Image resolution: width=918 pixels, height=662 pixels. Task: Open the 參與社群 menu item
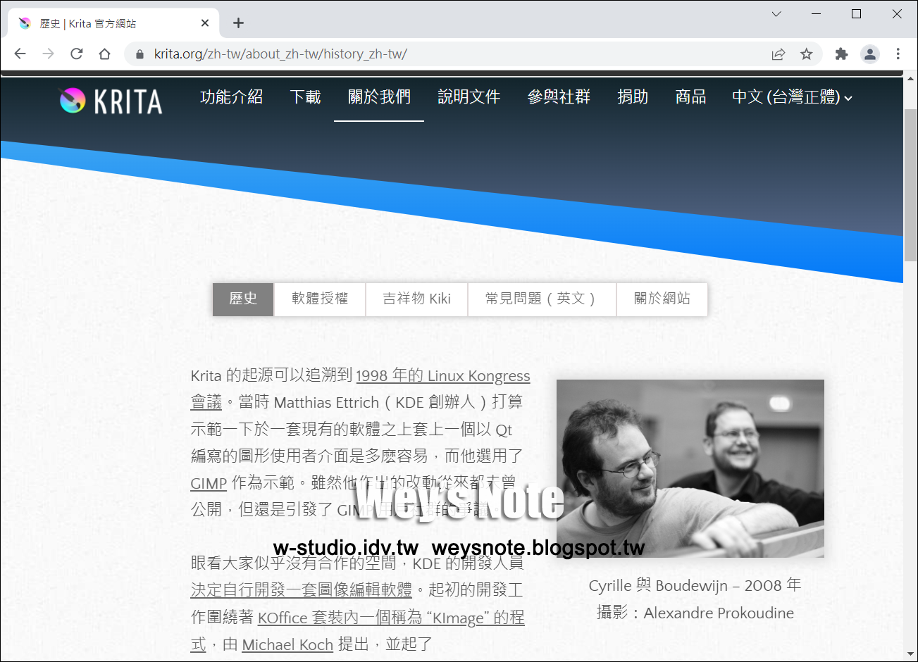coord(559,97)
